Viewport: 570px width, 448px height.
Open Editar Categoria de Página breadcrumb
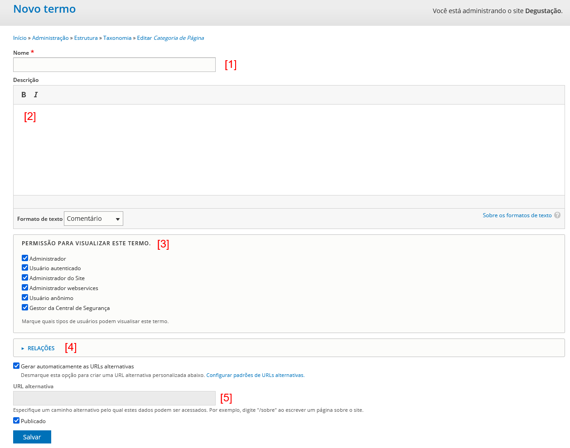click(x=170, y=38)
